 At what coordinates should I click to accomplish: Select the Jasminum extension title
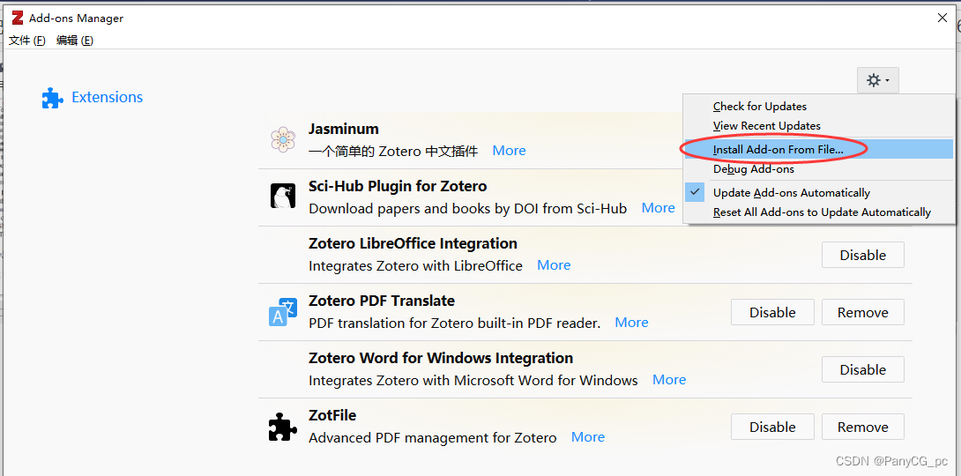tap(344, 130)
